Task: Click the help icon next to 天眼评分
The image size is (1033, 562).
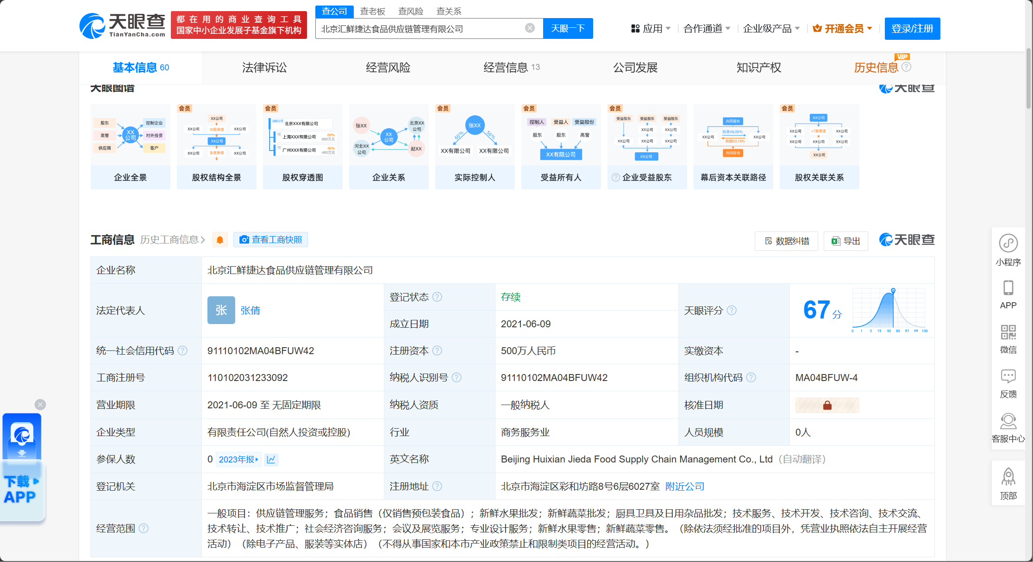Action: 732,310
